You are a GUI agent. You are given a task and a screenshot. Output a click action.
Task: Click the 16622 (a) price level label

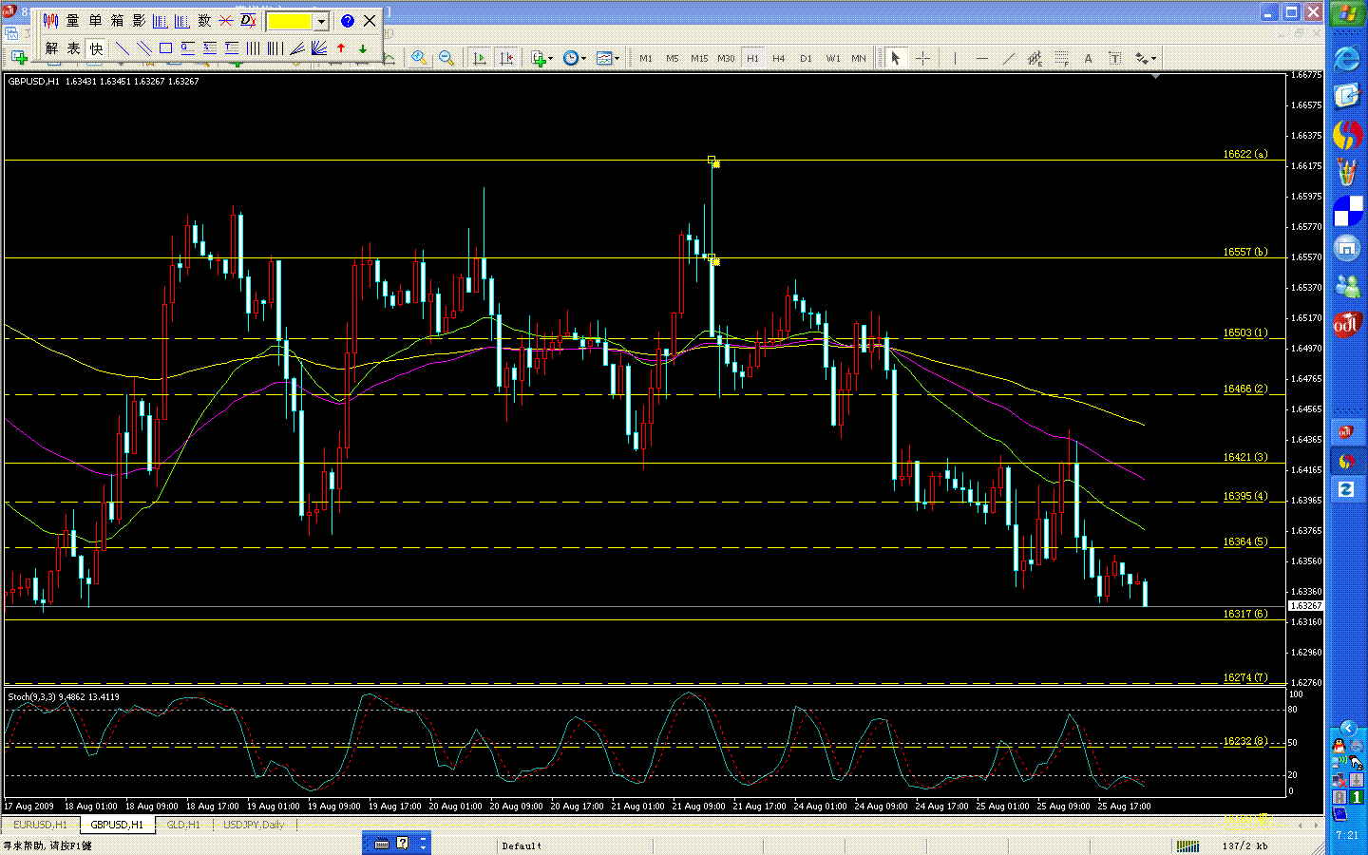coord(1244,154)
